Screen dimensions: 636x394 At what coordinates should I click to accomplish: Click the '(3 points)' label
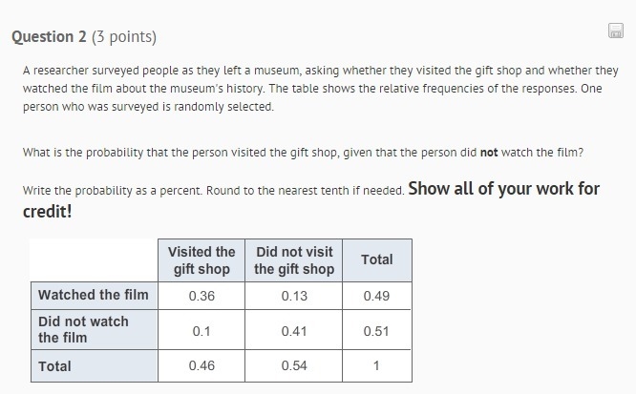coord(124,37)
